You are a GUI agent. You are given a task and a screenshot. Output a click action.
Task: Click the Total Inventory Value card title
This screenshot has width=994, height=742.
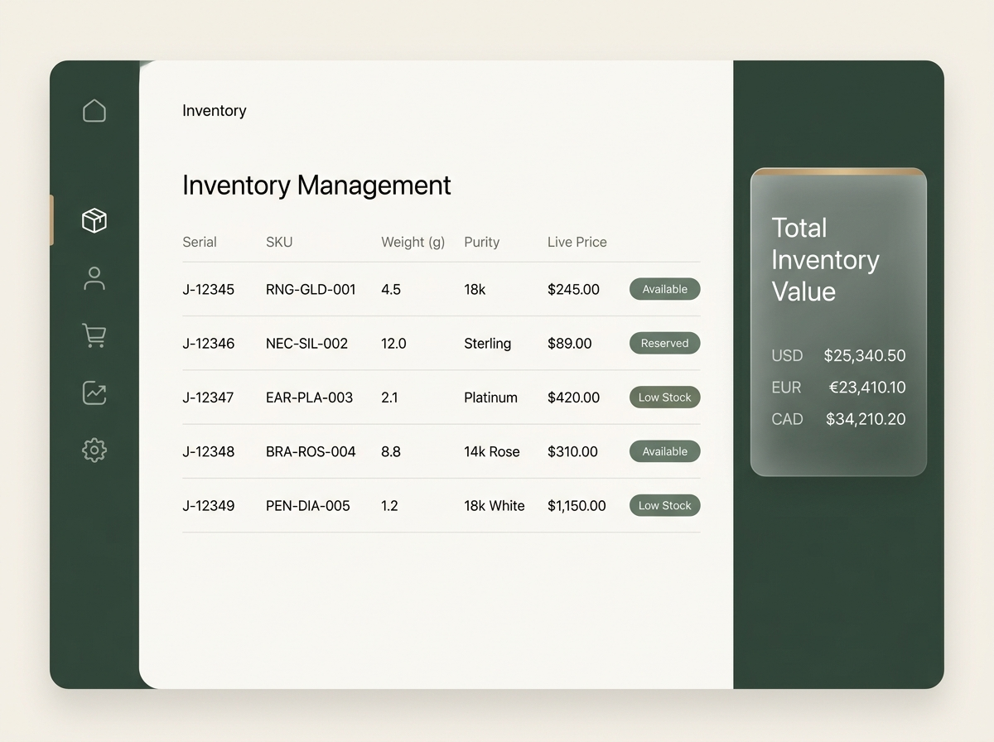pyautogui.click(x=825, y=259)
